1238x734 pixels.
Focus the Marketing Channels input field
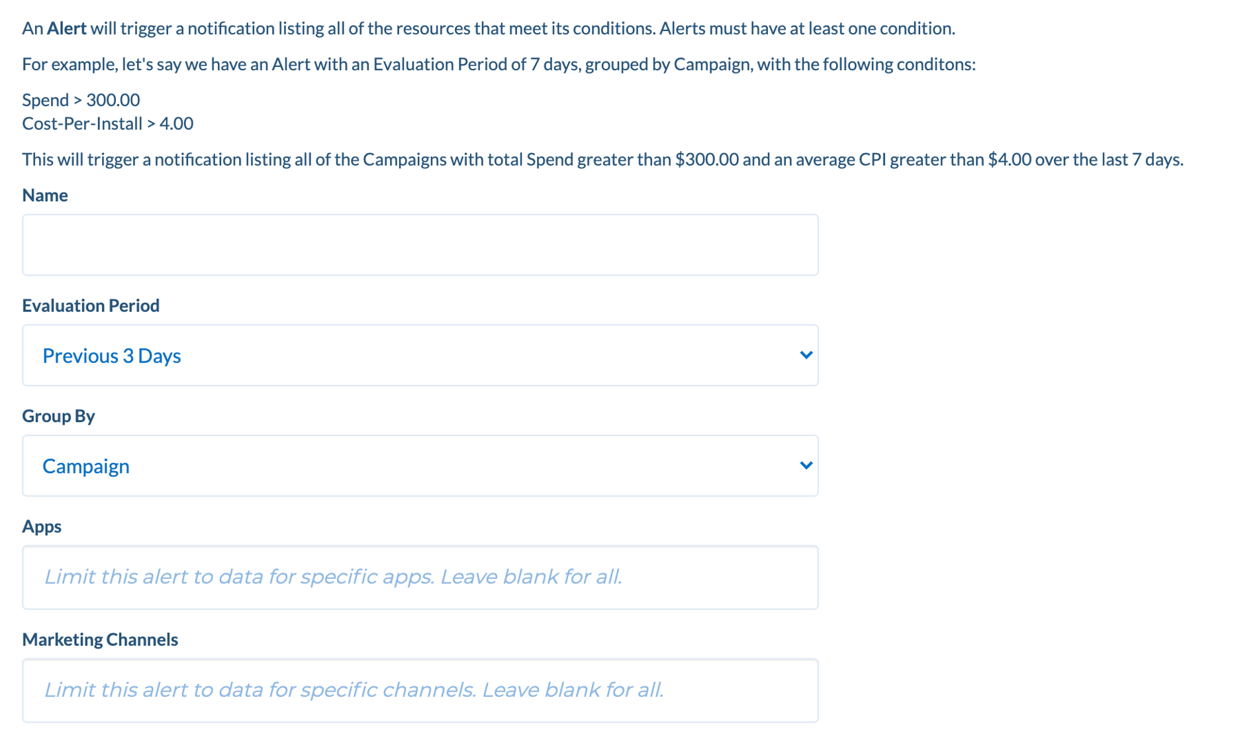420,690
